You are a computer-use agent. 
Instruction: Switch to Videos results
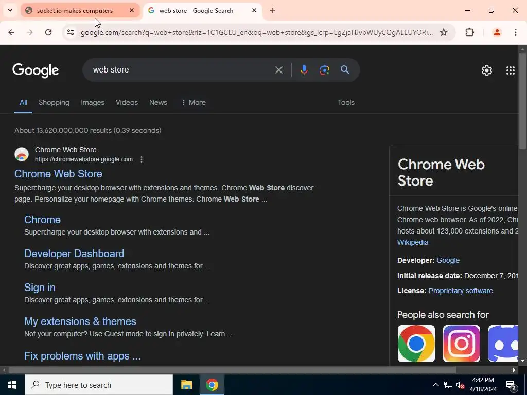tap(127, 102)
